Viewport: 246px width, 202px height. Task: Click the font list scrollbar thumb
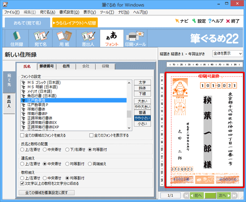click(x=129, y=114)
